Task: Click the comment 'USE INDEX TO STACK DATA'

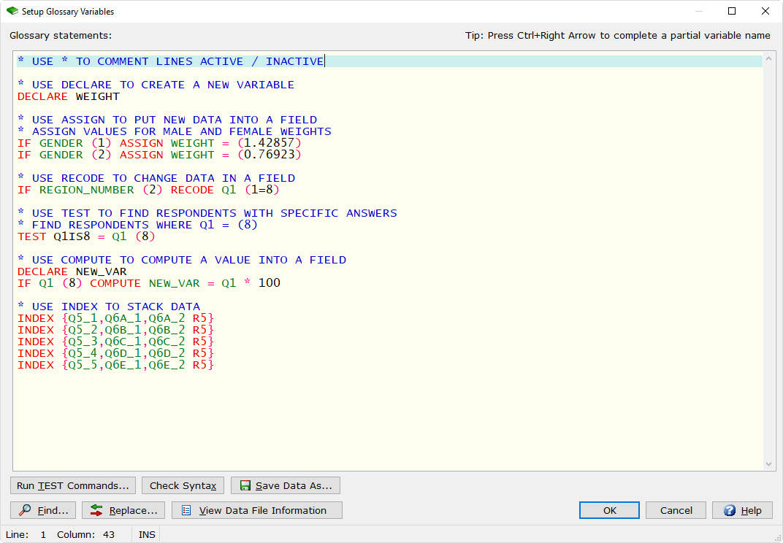Action: click(x=109, y=307)
